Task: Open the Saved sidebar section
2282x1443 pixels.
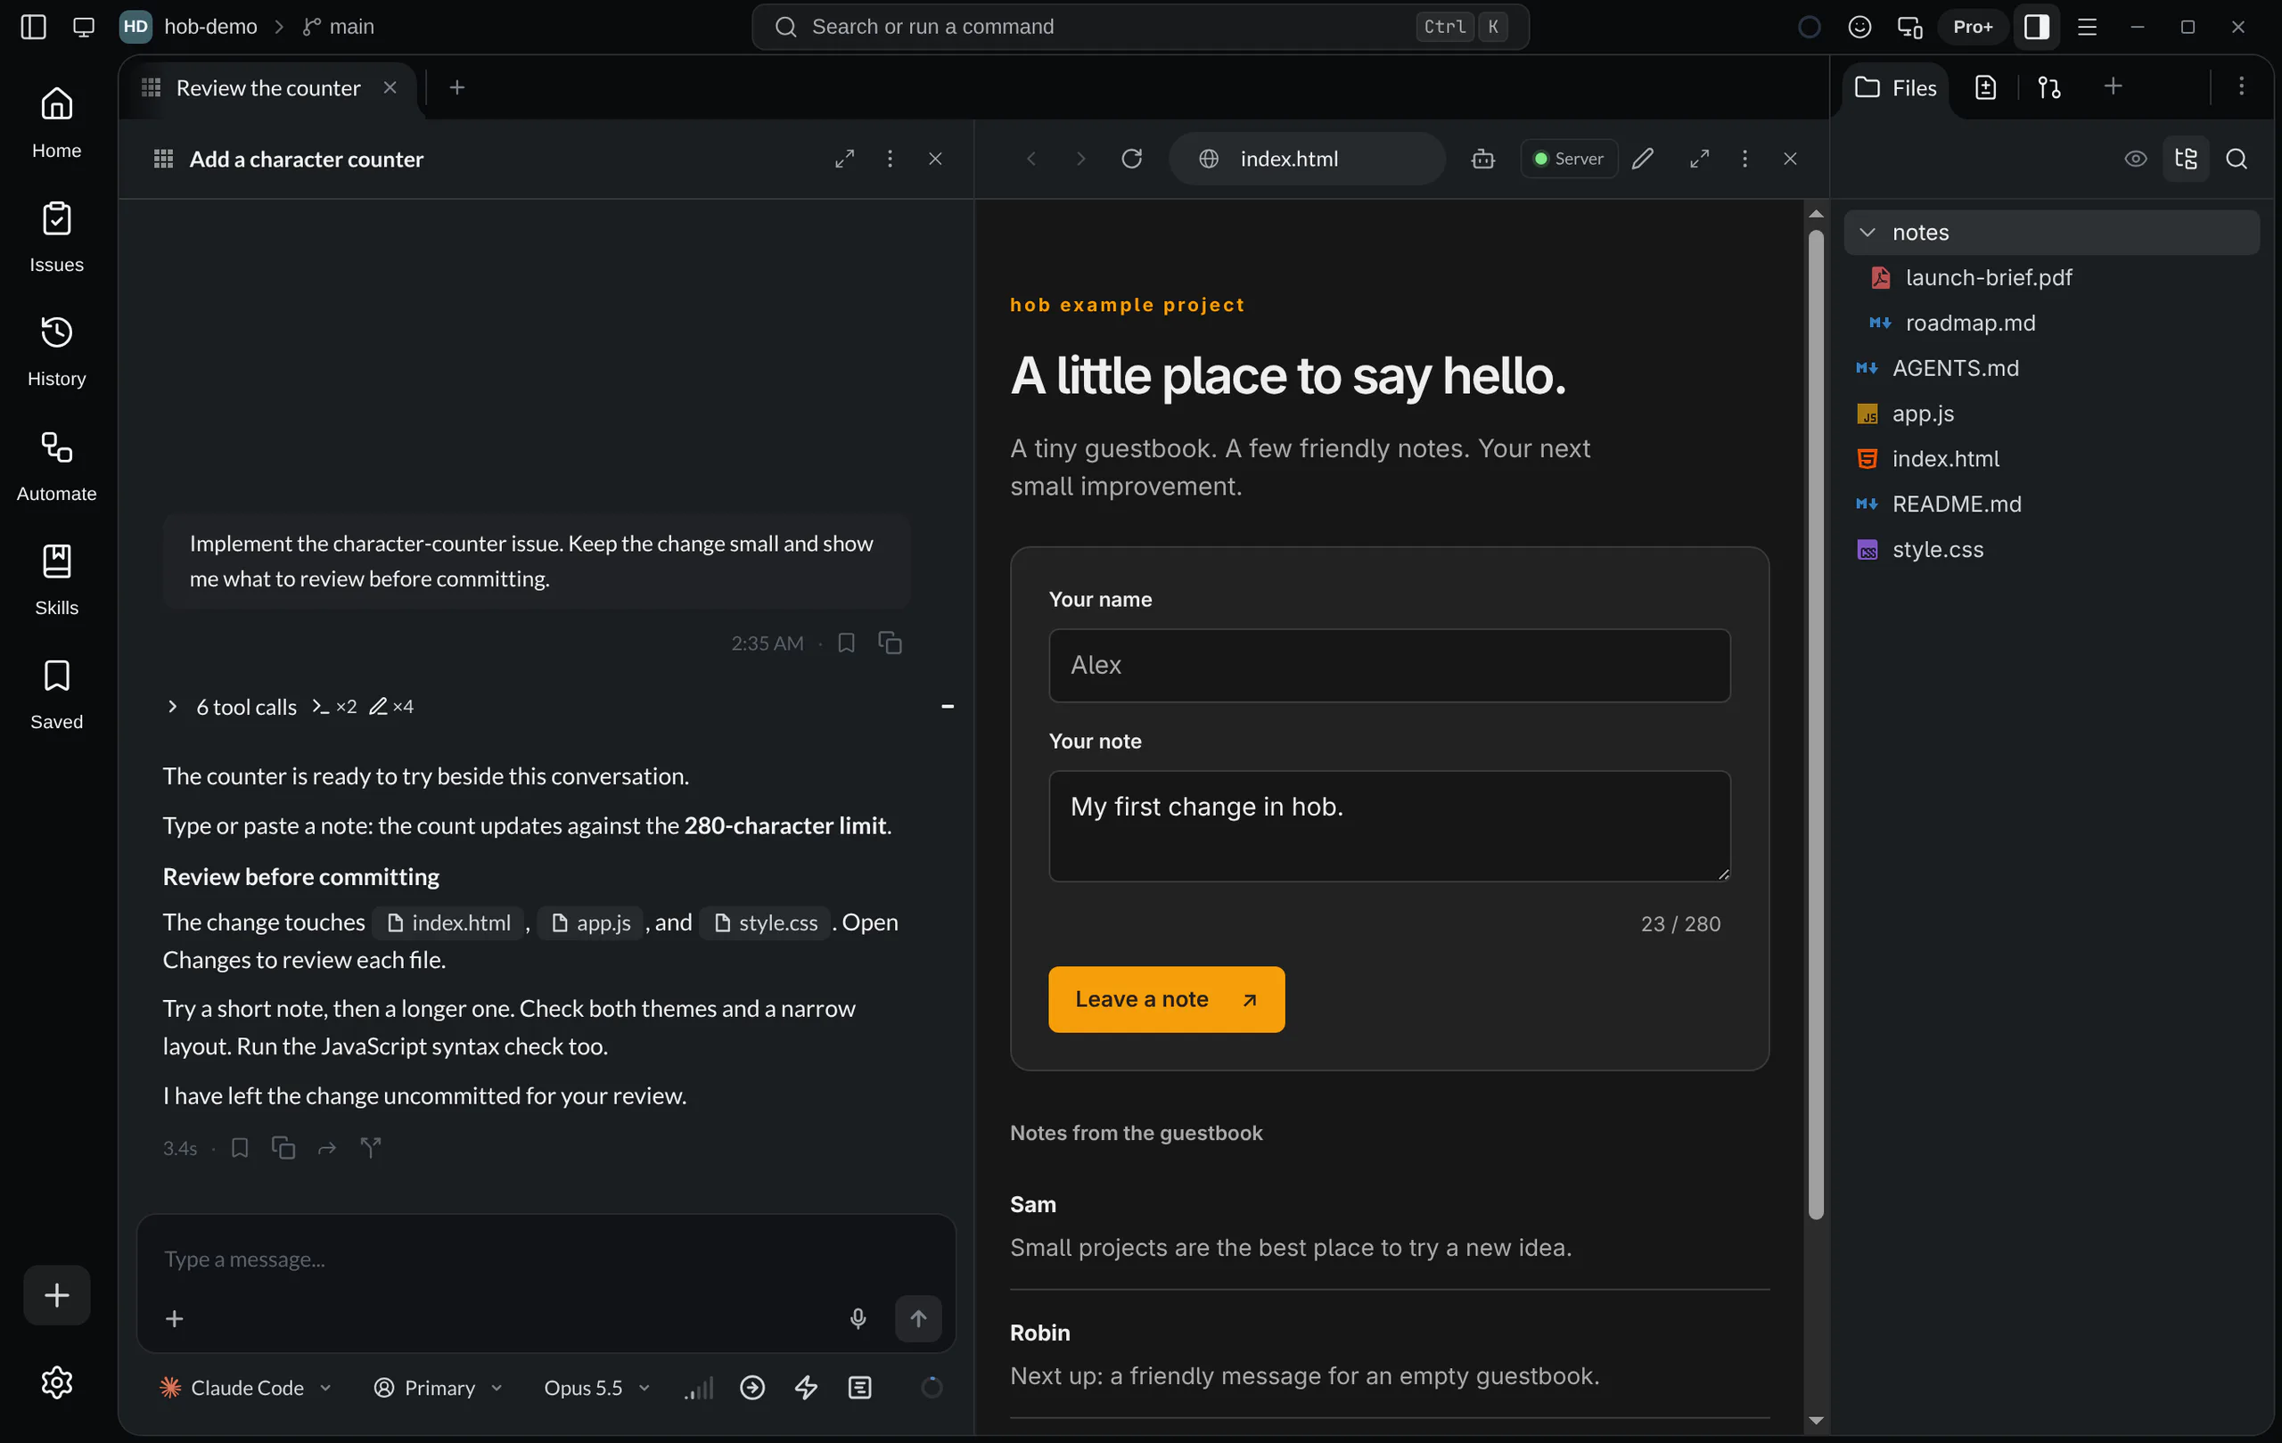Action: [57, 693]
